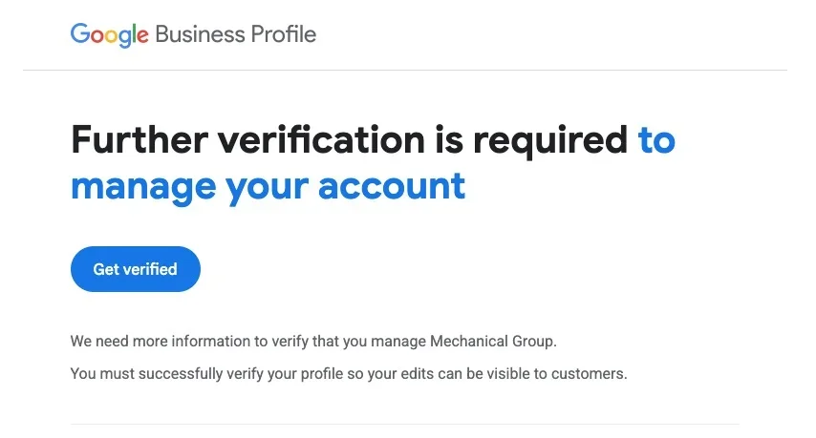
Task: Click the Get verified button
Action: click(136, 269)
